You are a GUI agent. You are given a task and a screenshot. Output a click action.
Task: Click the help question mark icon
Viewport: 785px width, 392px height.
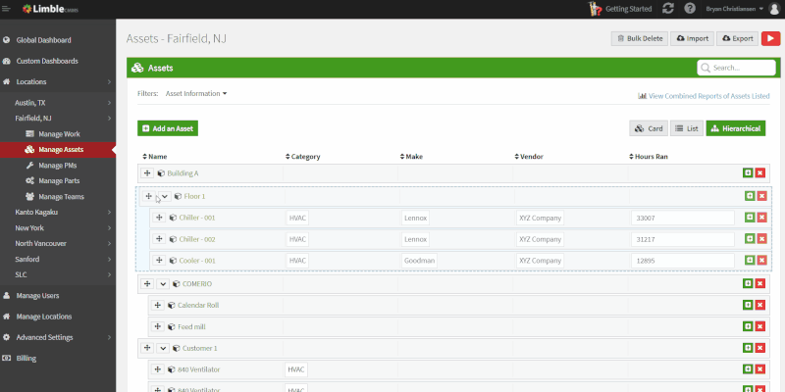pos(690,9)
